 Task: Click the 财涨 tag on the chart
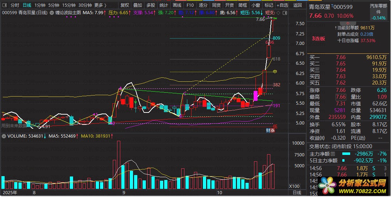click(271, 130)
